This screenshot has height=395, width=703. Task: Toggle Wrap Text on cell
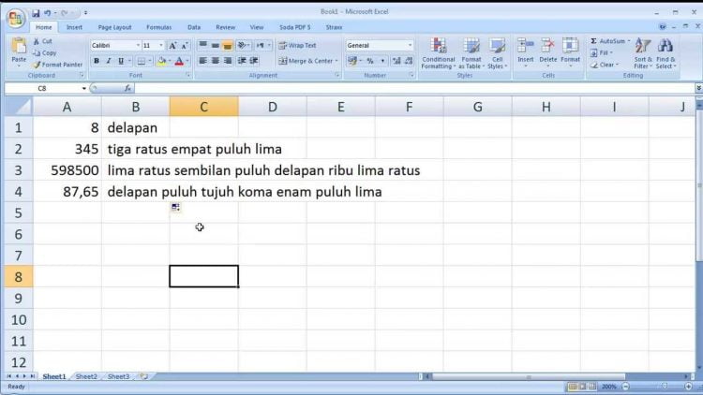[x=298, y=45]
